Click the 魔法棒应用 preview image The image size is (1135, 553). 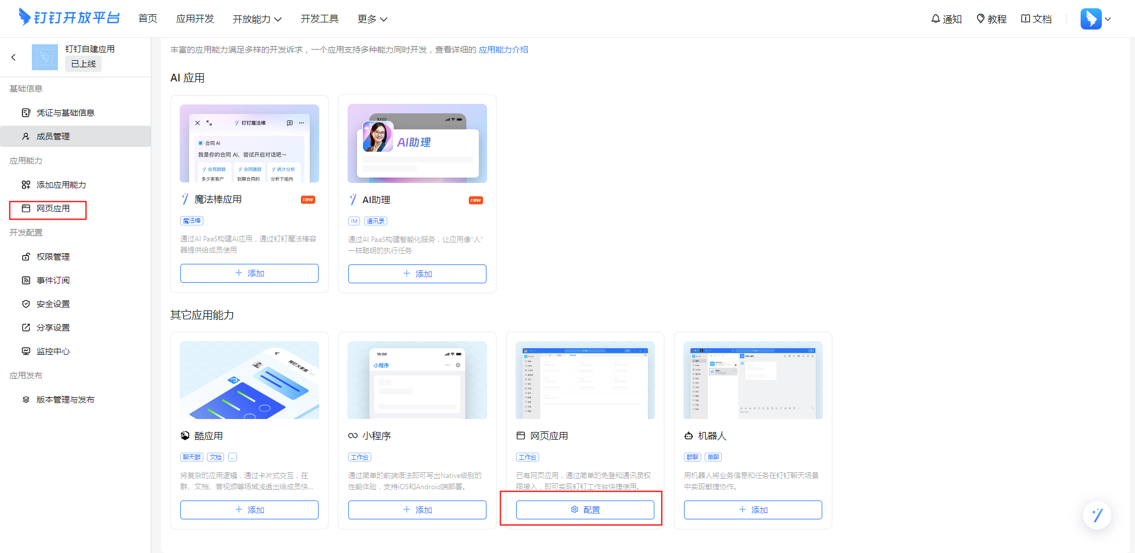249,143
